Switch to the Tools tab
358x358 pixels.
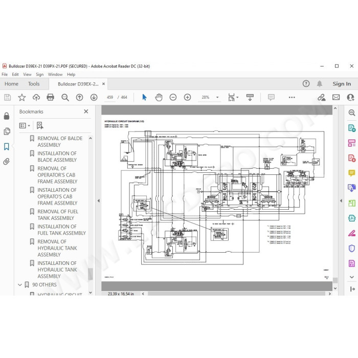click(x=34, y=84)
